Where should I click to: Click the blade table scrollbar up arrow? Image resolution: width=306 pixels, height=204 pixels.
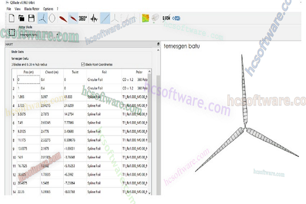click(150, 71)
